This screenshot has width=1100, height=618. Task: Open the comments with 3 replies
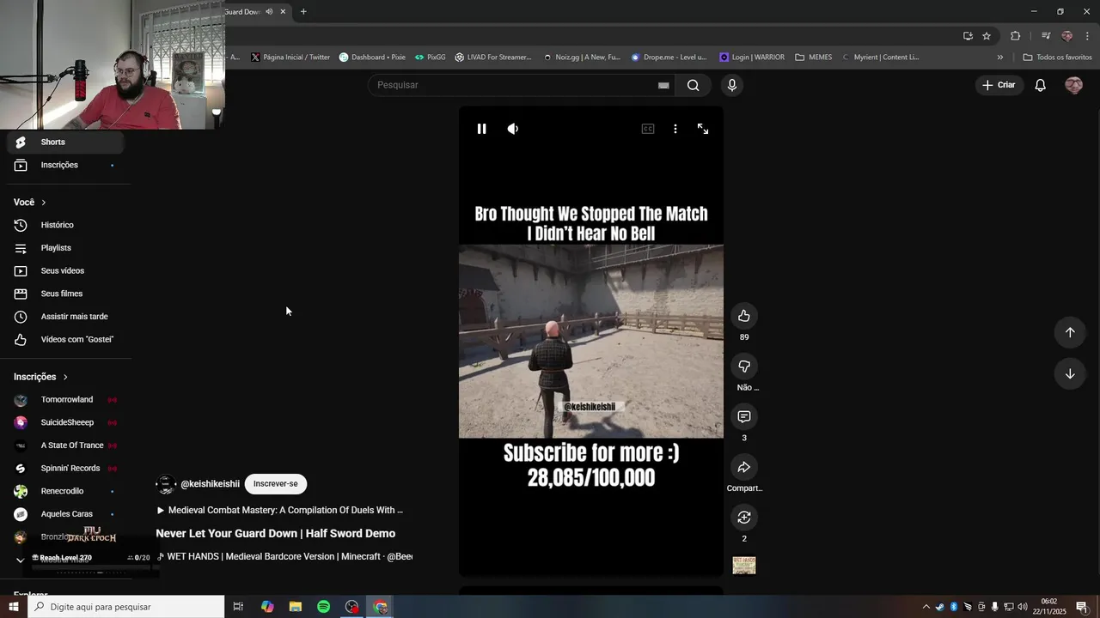(744, 417)
